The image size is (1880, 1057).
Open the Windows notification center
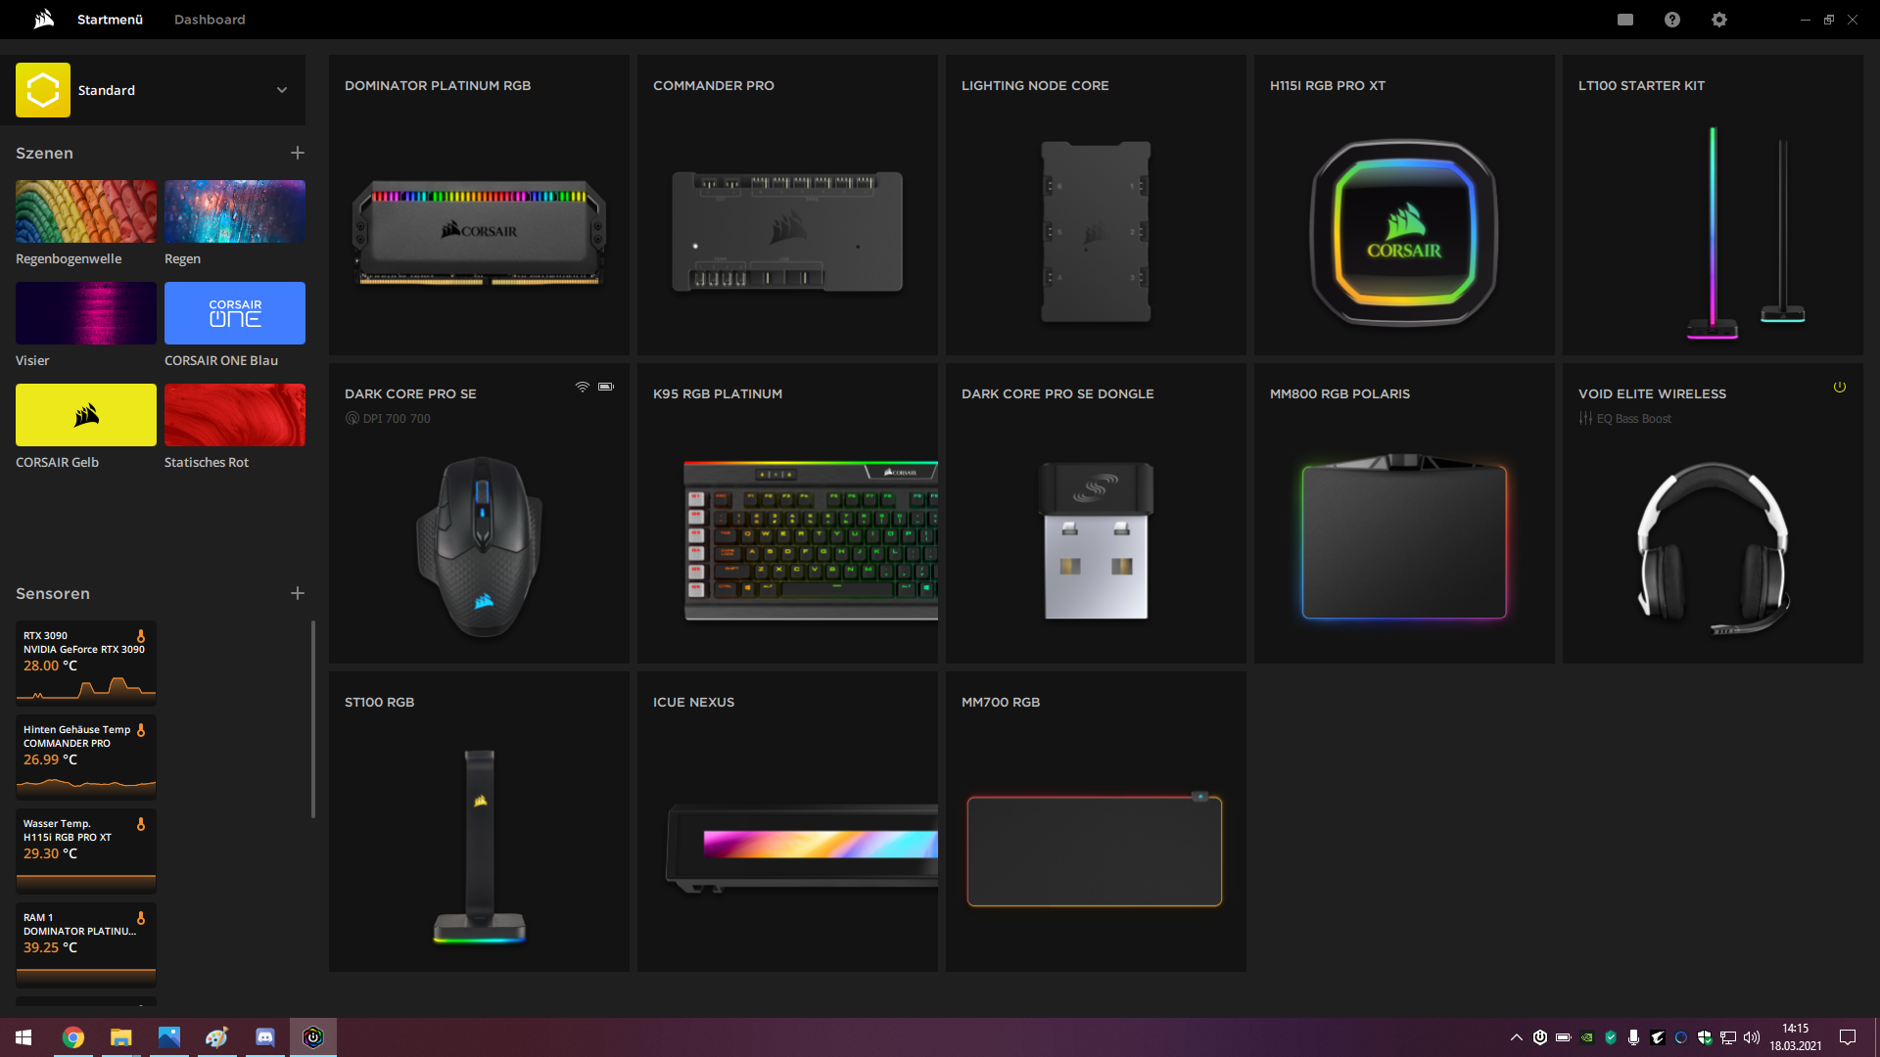pos(1848,1037)
